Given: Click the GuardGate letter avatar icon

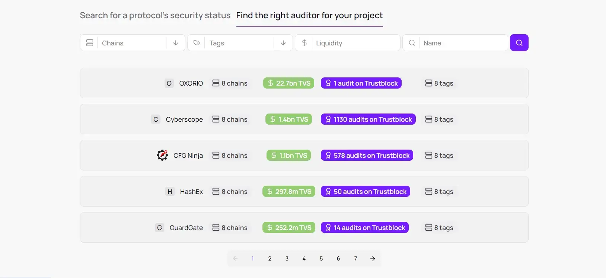Looking at the screenshot, I should (x=159, y=228).
